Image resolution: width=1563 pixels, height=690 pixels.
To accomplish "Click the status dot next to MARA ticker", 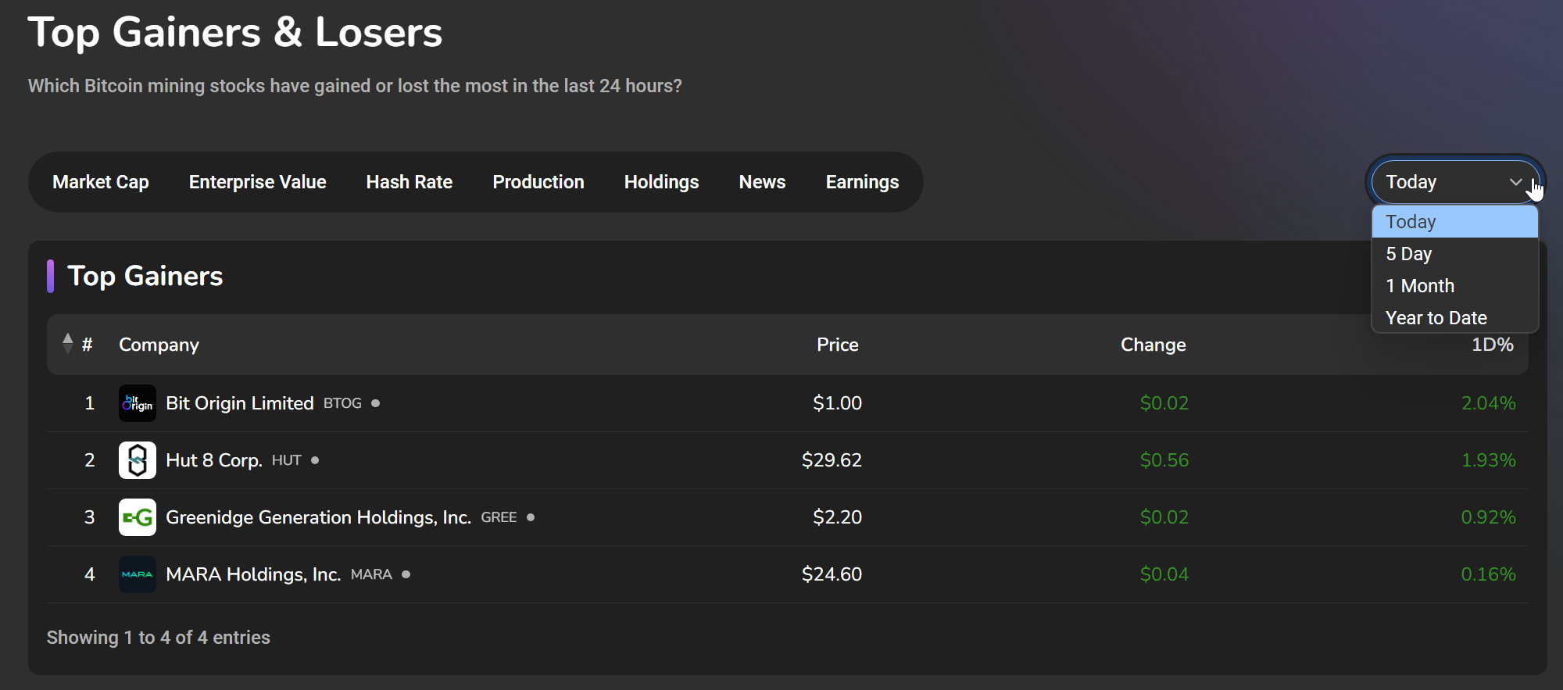I will 406,574.
